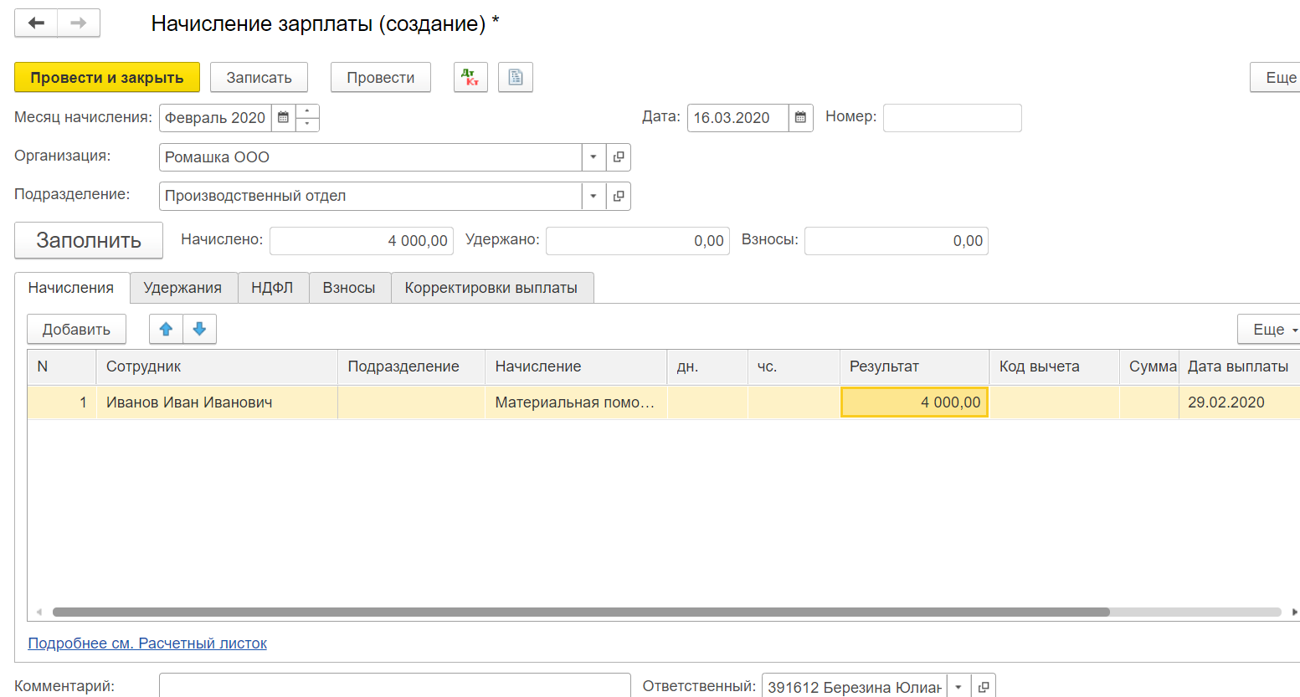Switch to the Удержания tab

coord(182,288)
